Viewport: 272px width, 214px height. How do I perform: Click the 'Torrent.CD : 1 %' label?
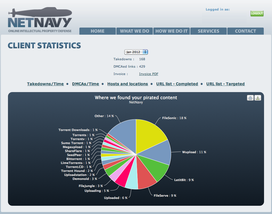pyautogui.click(x=79, y=167)
